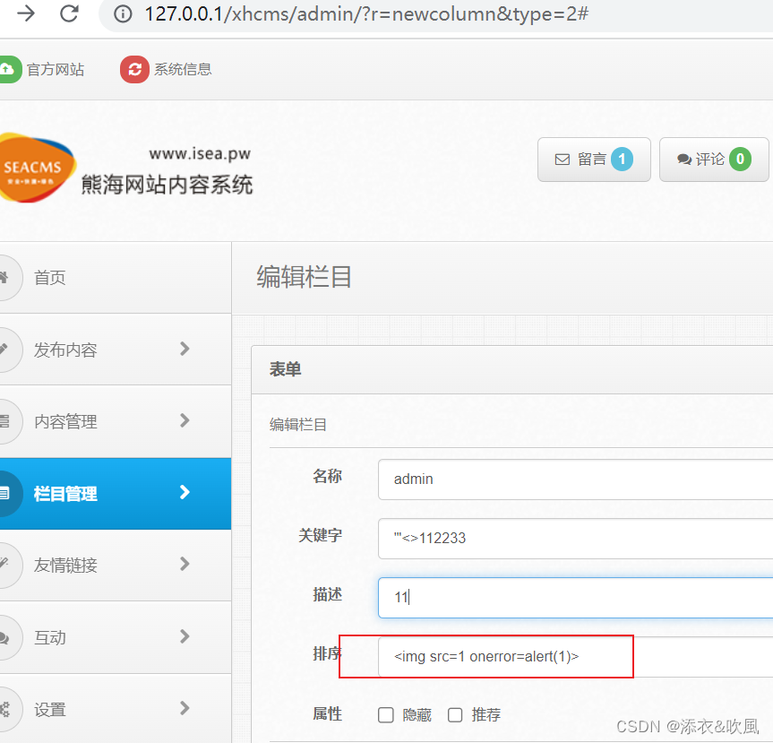773x743 pixels.
Task: Select the house icon next to 首页
Action: pos(7,277)
